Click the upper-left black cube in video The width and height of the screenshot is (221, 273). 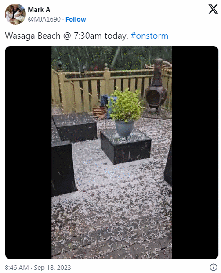coord(75,126)
